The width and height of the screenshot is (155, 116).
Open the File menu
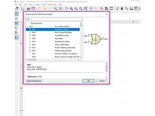pyautogui.click(x=16, y=4)
